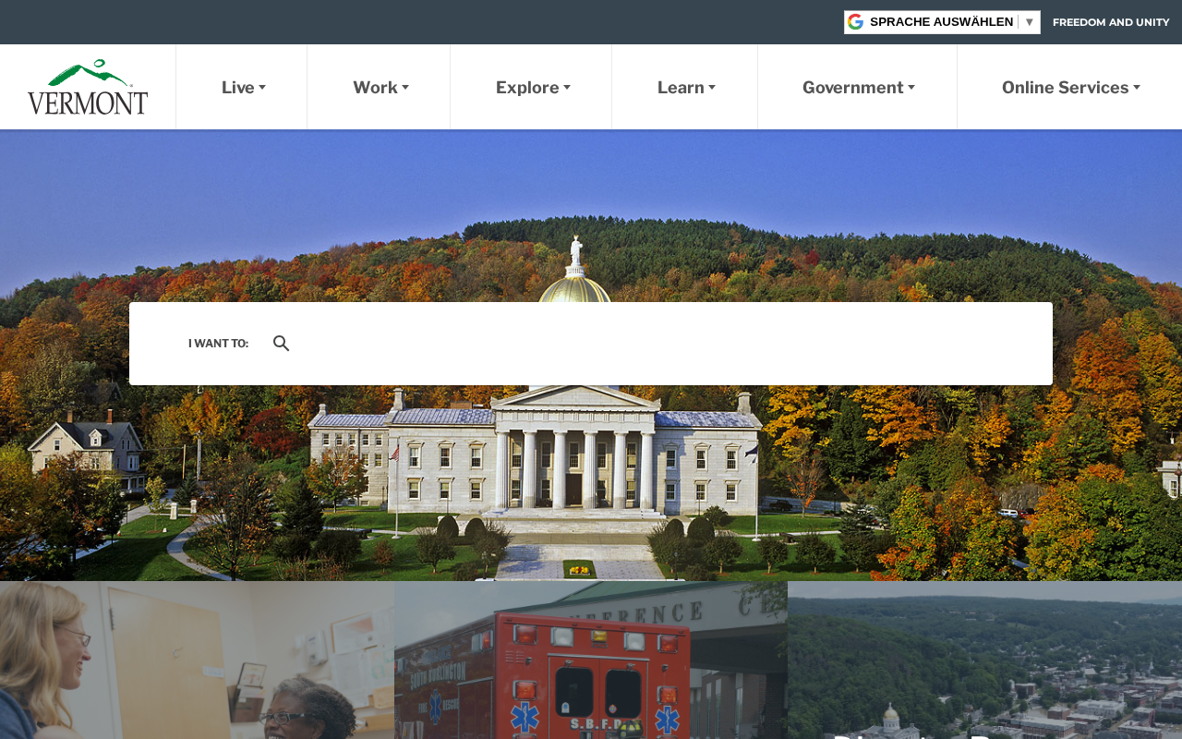This screenshot has width=1182, height=739.
Task: Select the red ambulance photo tile
Action: point(591,660)
